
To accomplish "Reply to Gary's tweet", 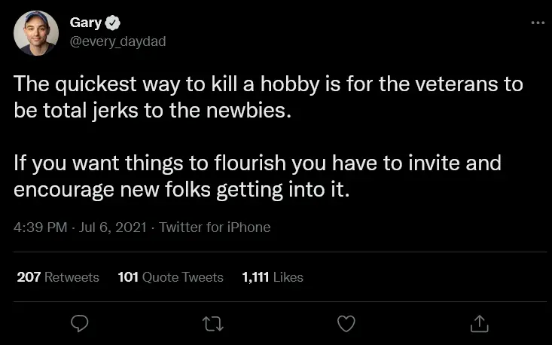I will pos(80,323).
